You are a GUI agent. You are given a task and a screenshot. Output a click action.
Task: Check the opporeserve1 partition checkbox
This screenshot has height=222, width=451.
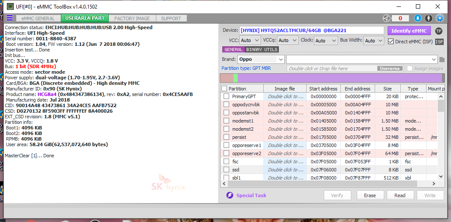(227, 145)
